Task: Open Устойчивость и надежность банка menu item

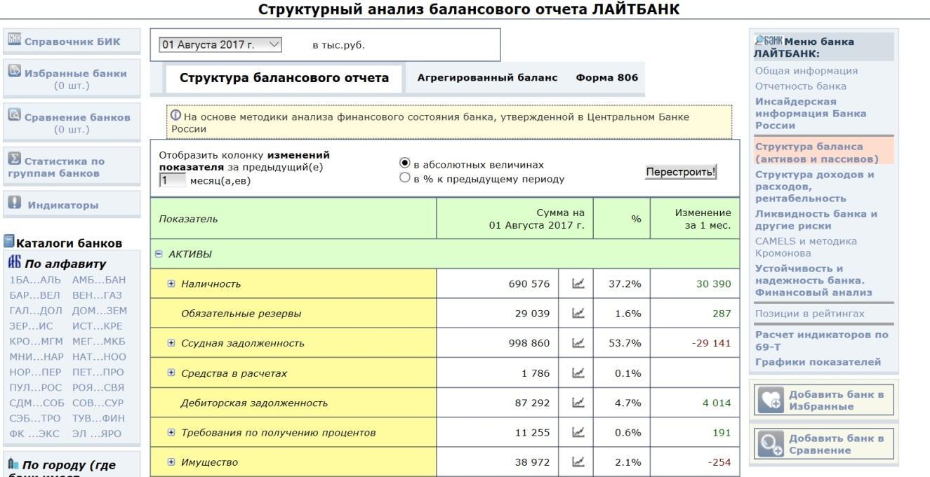Action: tap(813, 280)
